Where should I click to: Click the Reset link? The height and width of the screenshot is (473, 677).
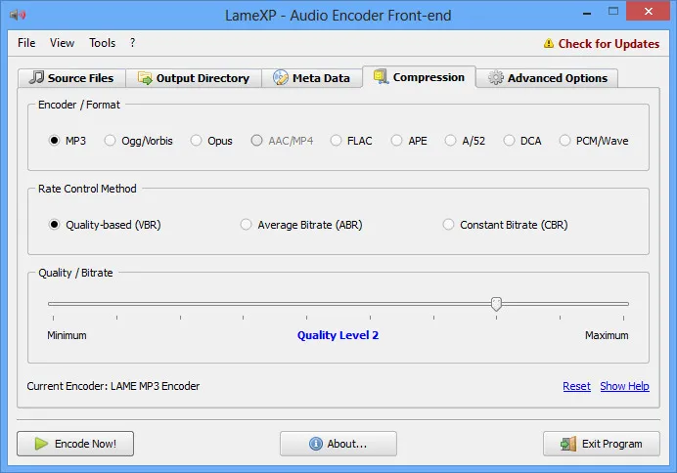[576, 386]
